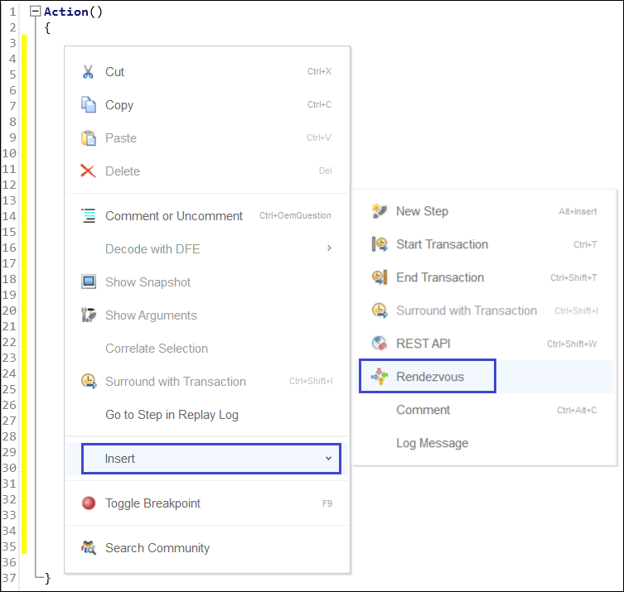Toggle breakpoint using red circle icon
This screenshot has width=624, height=592.
[x=89, y=503]
